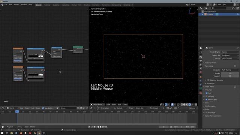Open the Render Engine dropdown showing Cycles
Viewport: 240px width, 135px height.
[230, 52]
